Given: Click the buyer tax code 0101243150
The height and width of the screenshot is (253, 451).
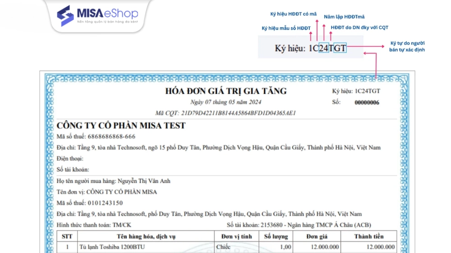Looking at the screenshot, I should 105,203.
